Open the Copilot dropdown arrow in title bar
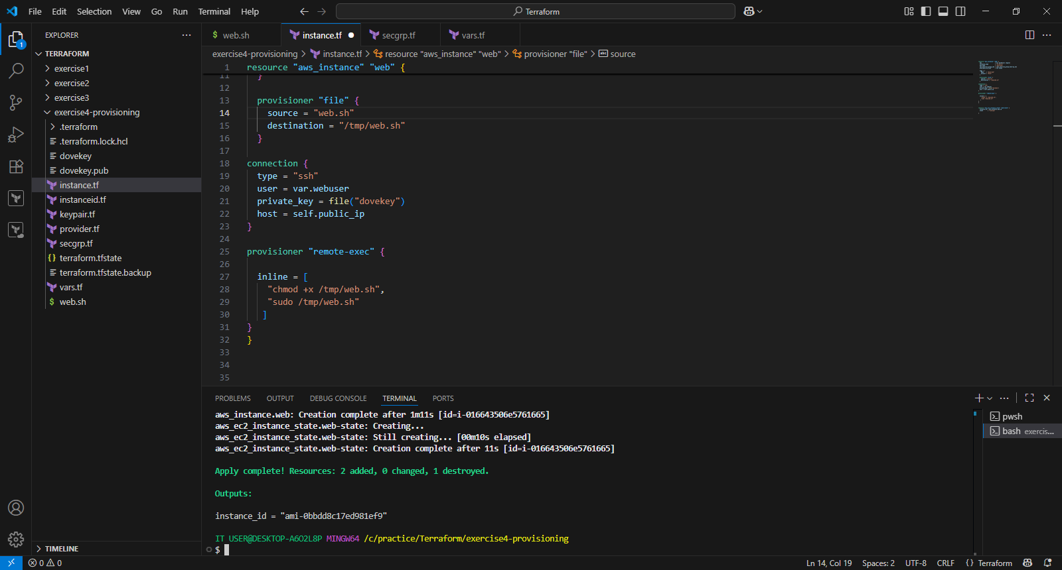The height and width of the screenshot is (570, 1062). tap(760, 11)
